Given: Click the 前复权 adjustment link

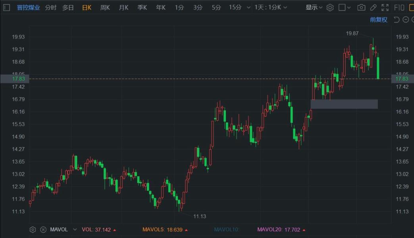Looking at the screenshot, I should pyautogui.click(x=378, y=20).
